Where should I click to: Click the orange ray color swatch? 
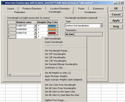[52, 29]
